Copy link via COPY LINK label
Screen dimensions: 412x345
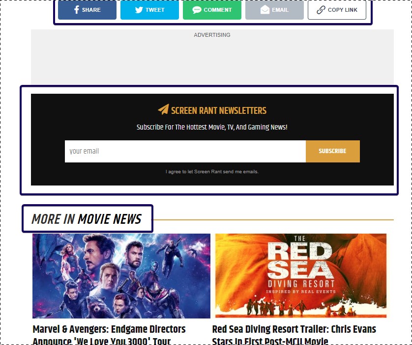pyautogui.click(x=342, y=10)
